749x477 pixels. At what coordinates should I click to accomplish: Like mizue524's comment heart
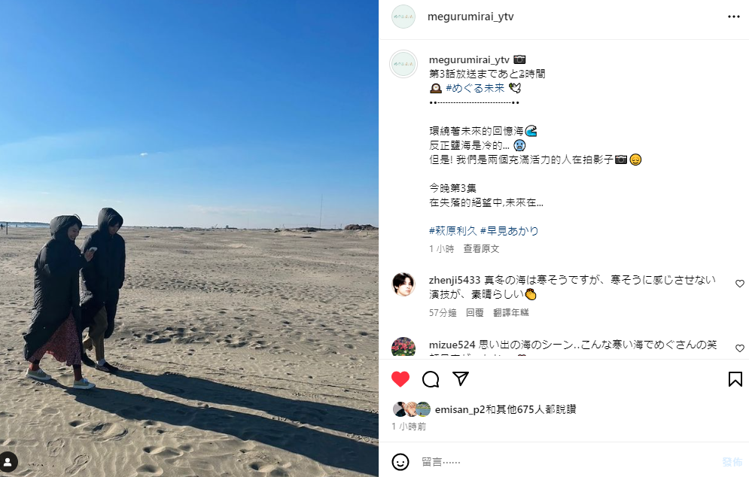click(740, 348)
